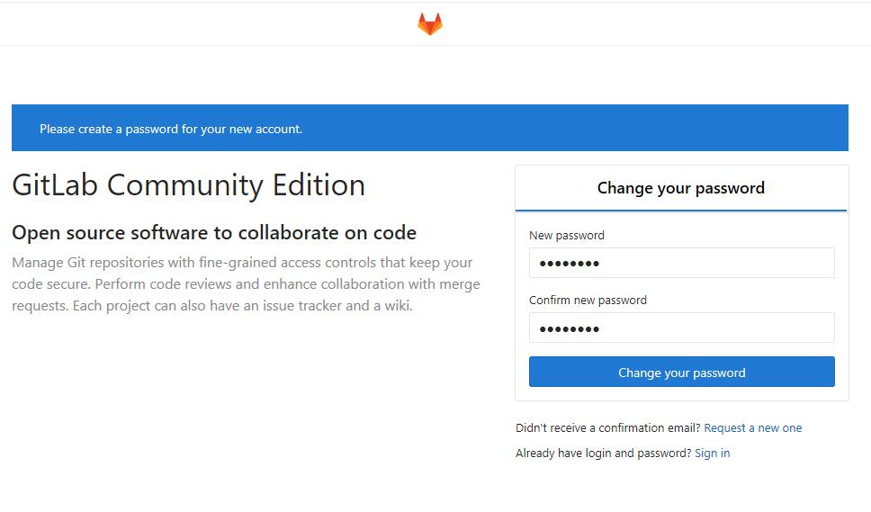The width and height of the screenshot is (871, 512).
Task: Click the paragraph line starting Manage Git repositories
Action: coord(242,263)
